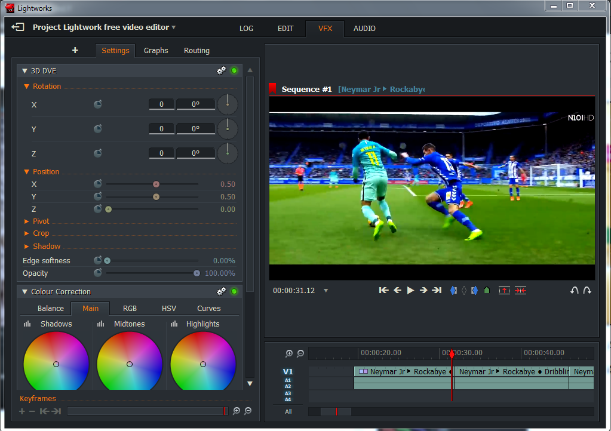Click the Play button in viewer
This screenshot has height=431, width=611.
(x=410, y=290)
